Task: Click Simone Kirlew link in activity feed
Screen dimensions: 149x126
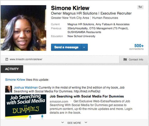Action: pyautogui.click(x=15, y=80)
